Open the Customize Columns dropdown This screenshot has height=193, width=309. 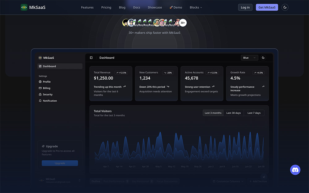coord(228,181)
